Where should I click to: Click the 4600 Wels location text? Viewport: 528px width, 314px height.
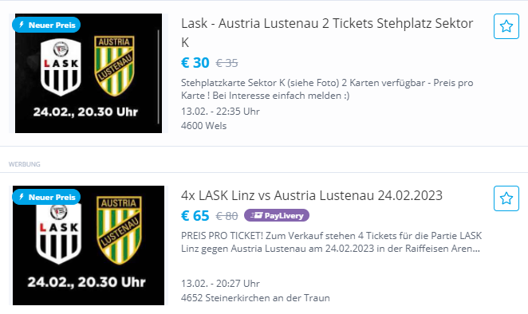[x=203, y=126]
